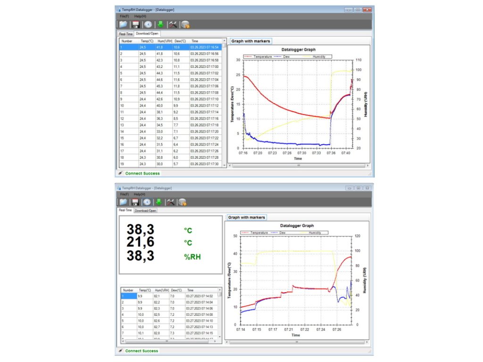Click Hum(%RH) column header in bottom window table
The height and width of the screenshot is (362, 483).
pyautogui.click(x=162, y=290)
